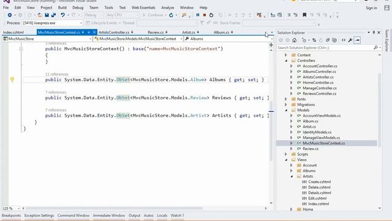Click the 11 references CodeLens link
The image size is (392, 221).
click(57, 74)
